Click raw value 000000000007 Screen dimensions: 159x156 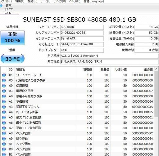coord(143,91)
